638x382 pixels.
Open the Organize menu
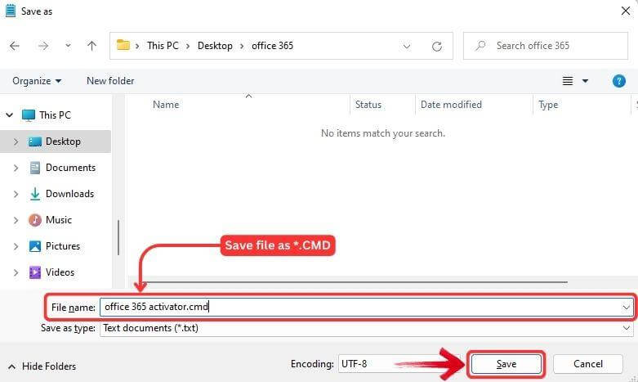coord(37,81)
